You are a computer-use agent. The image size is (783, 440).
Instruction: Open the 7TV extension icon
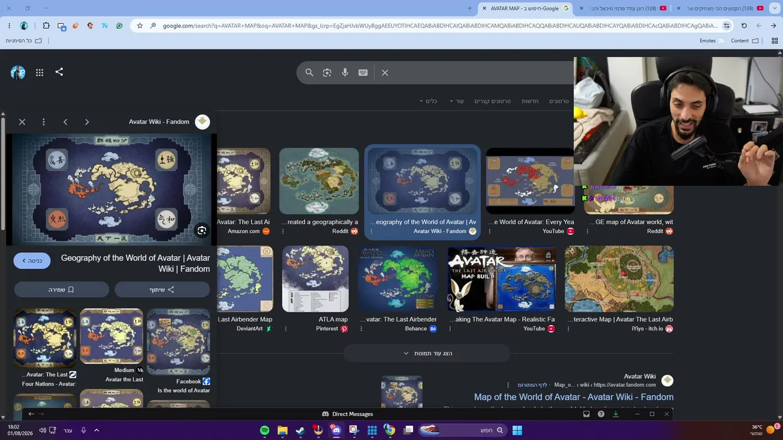point(105,26)
